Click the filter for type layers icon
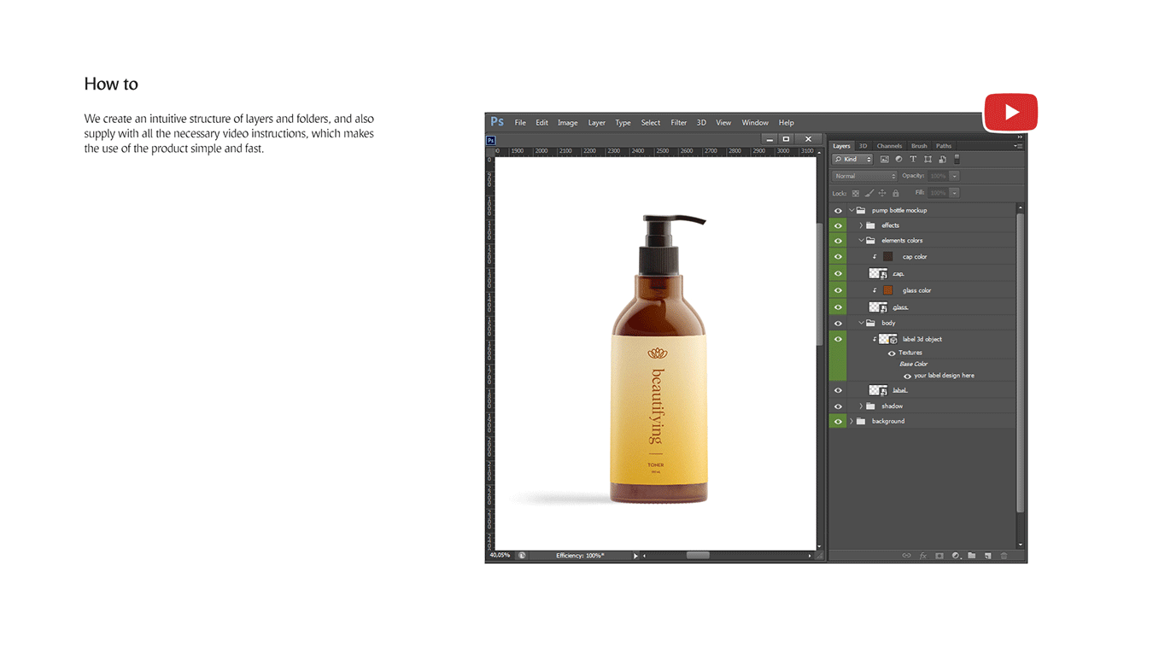 (x=913, y=160)
